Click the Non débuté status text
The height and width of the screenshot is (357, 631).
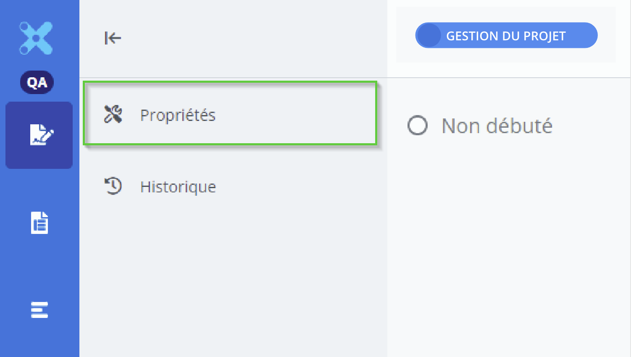(497, 126)
